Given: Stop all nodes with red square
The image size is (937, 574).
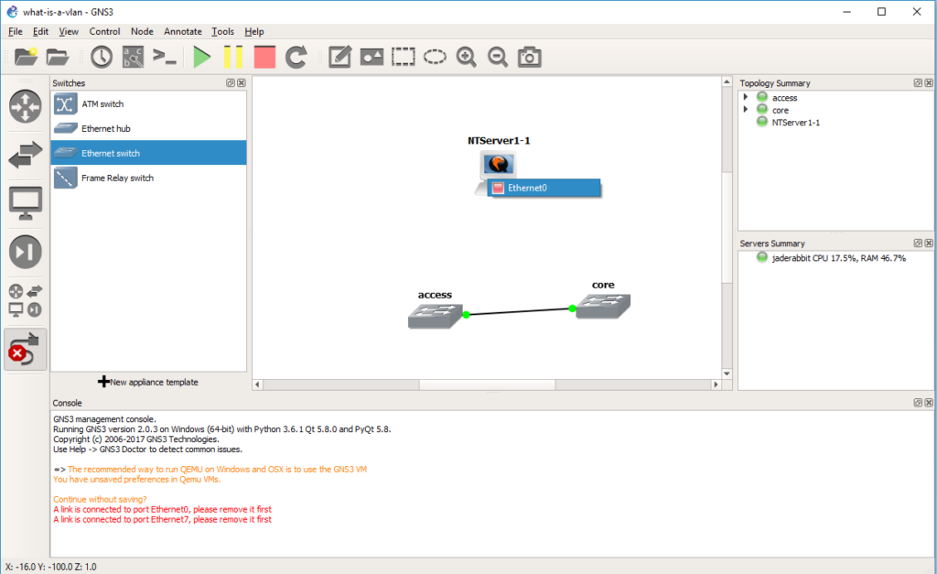Looking at the screenshot, I should point(264,57).
